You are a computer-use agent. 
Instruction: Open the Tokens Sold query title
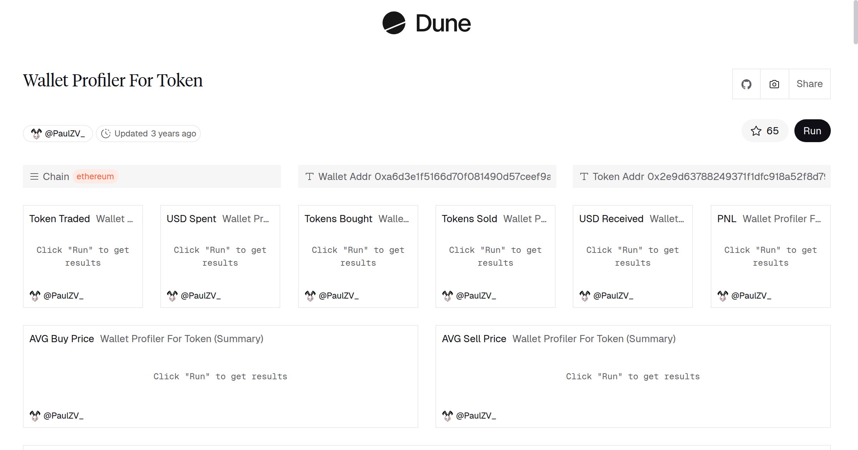(x=469, y=219)
